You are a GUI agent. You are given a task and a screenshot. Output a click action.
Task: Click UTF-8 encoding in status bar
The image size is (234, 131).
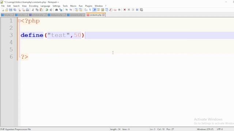click(220, 130)
